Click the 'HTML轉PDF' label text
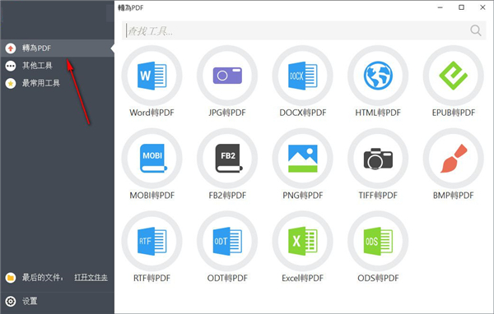 pos(378,113)
